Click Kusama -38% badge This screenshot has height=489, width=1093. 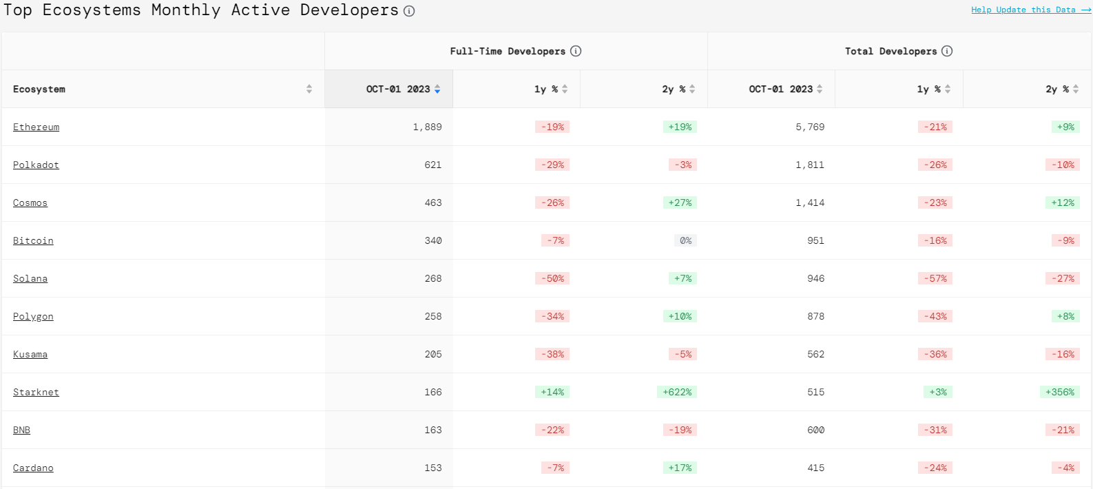click(552, 354)
